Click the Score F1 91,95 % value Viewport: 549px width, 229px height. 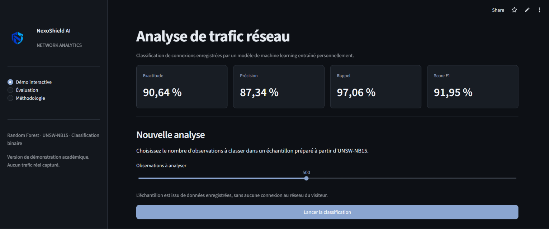453,93
